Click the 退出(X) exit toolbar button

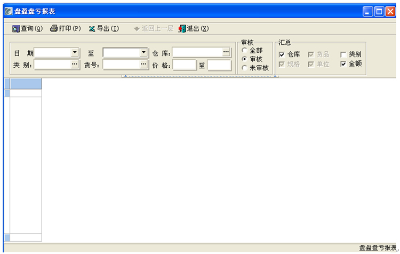(194, 29)
